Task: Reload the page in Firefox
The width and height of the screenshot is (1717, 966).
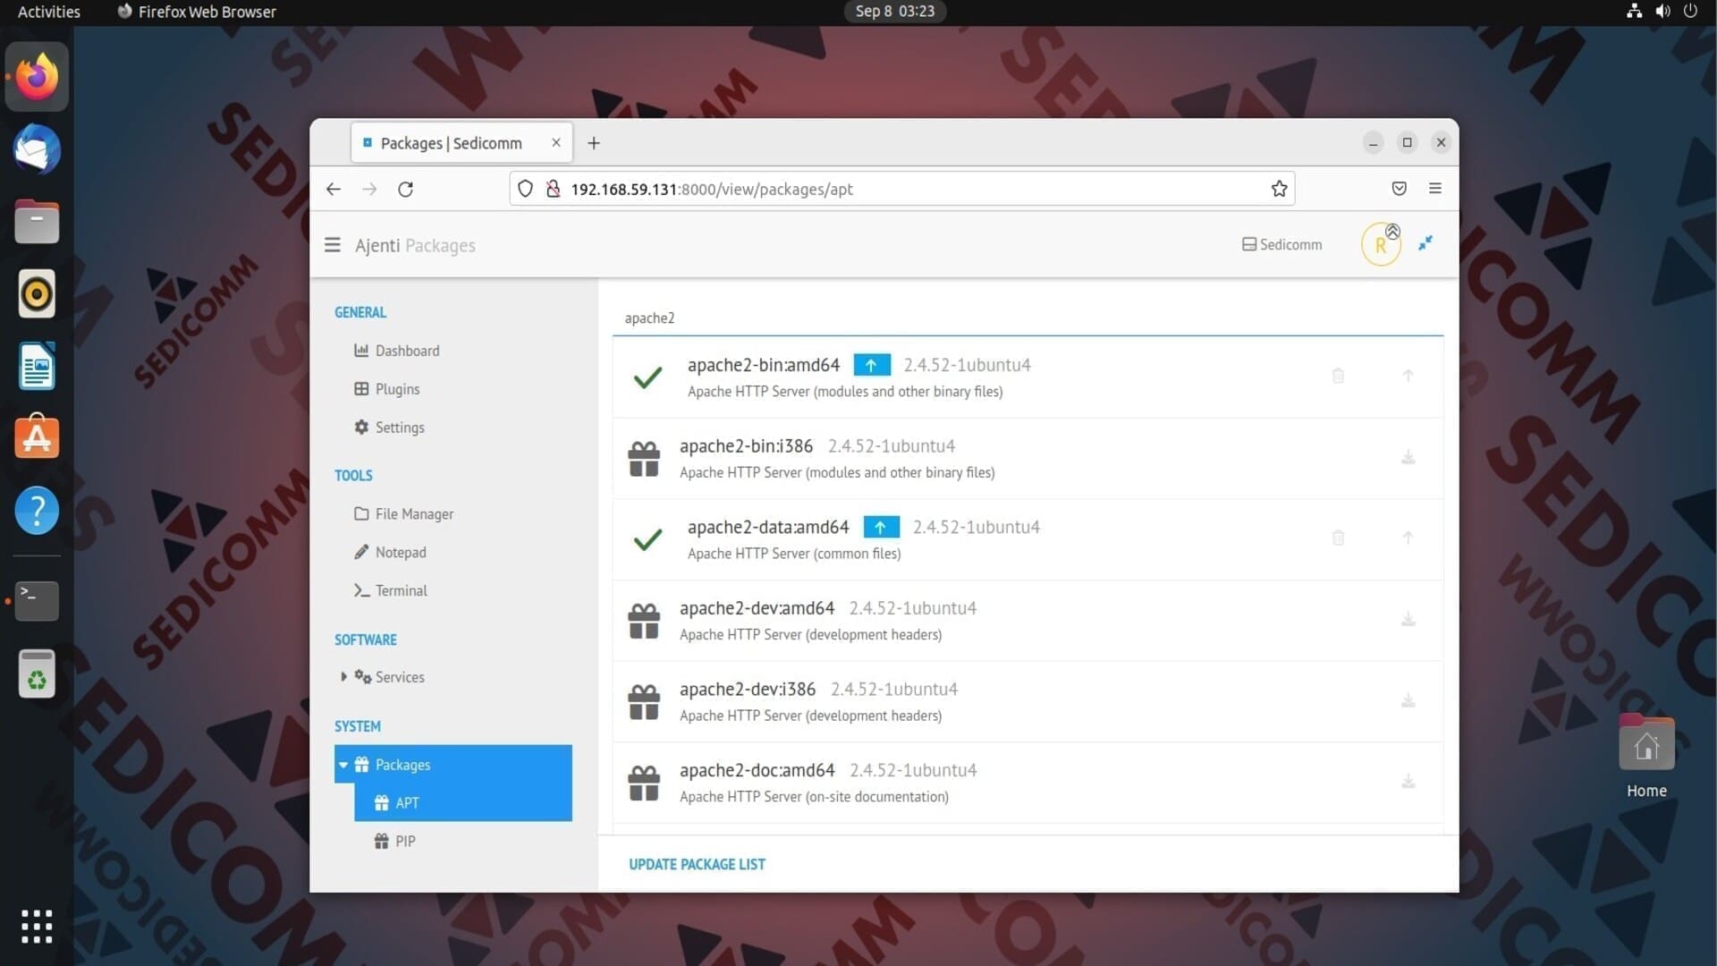Action: [x=405, y=190]
